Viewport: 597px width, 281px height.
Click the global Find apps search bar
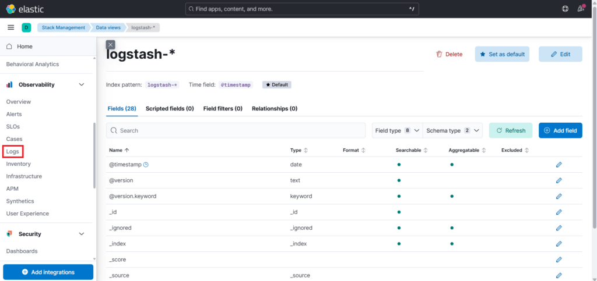point(302,9)
